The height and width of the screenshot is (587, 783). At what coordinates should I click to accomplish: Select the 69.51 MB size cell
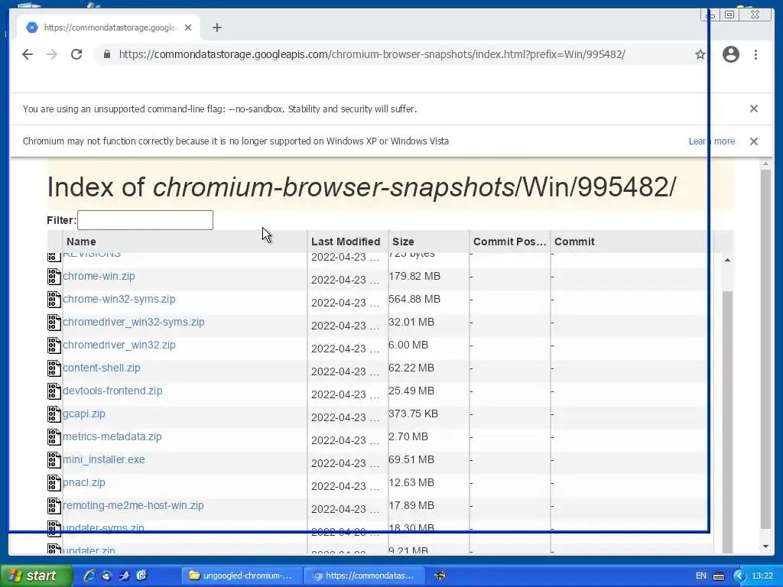[411, 459]
